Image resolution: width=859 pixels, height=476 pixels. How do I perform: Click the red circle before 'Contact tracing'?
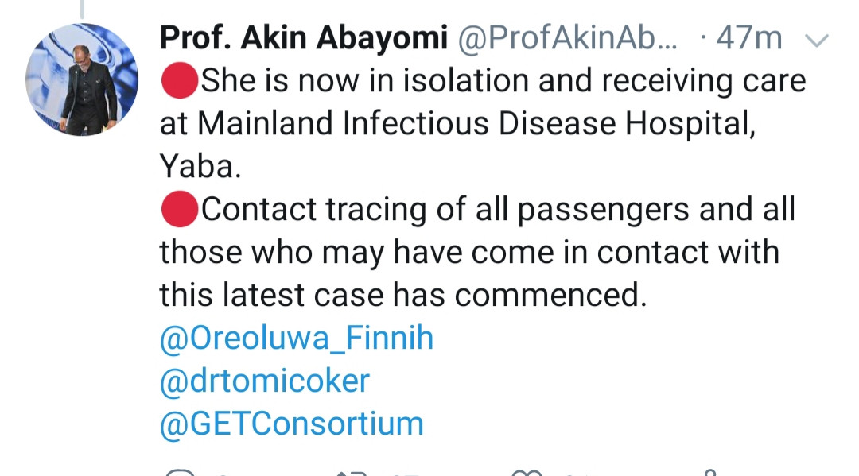pyautogui.click(x=180, y=209)
